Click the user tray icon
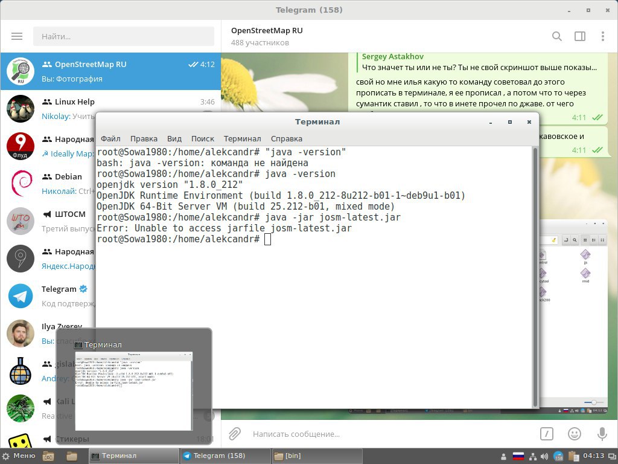This screenshot has height=464, width=618. pyautogui.click(x=503, y=457)
